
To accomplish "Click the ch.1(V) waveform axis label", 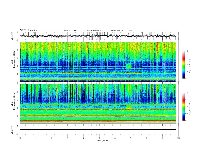I will [x=12, y=36].
